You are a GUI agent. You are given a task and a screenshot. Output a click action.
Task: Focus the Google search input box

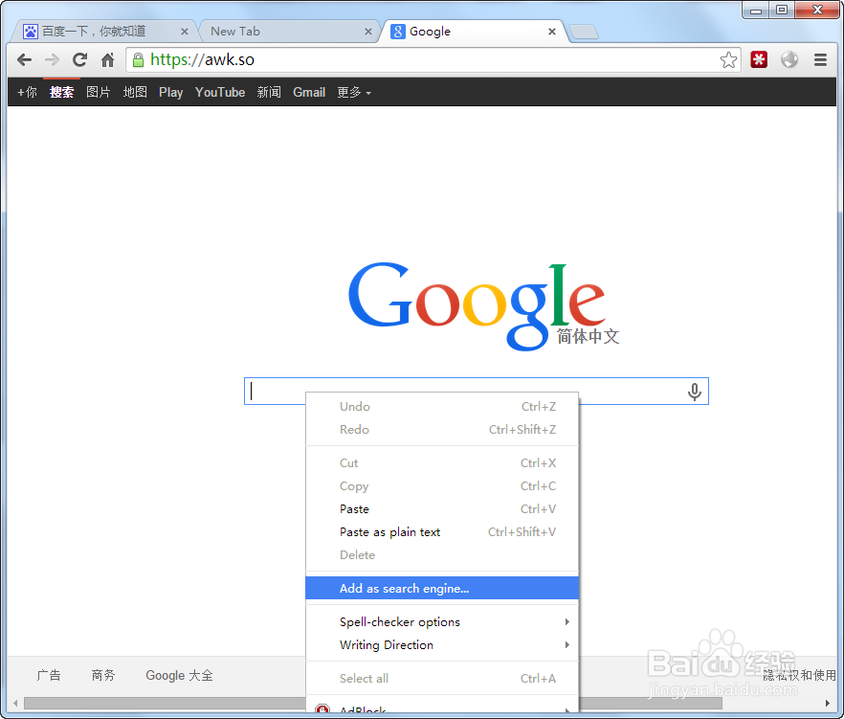pos(477,392)
